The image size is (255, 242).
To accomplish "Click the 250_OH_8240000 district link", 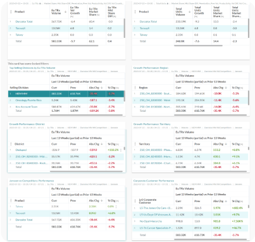I will click(x=32, y=157).
